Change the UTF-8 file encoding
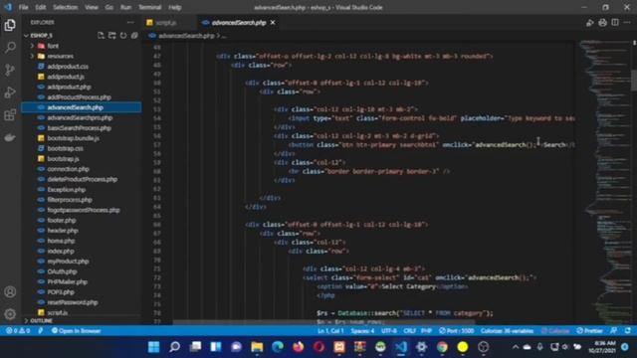Viewport: 637px width, 358px height. [x=389, y=331]
